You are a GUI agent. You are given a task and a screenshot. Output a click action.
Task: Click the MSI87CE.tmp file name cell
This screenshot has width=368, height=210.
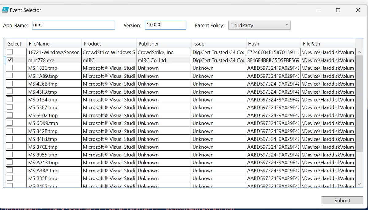pos(54,147)
